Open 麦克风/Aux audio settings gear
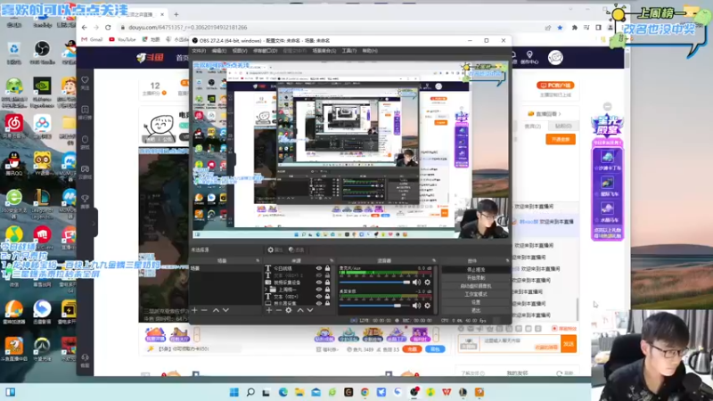Image resolution: width=713 pixels, height=401 pixels. pyautogui.click(x=427, y=282)
